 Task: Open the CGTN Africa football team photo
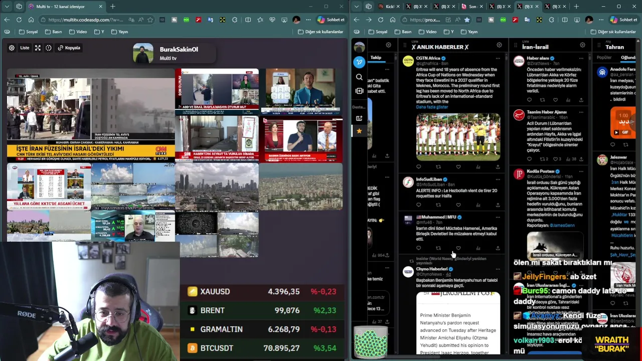pos(458,136)
